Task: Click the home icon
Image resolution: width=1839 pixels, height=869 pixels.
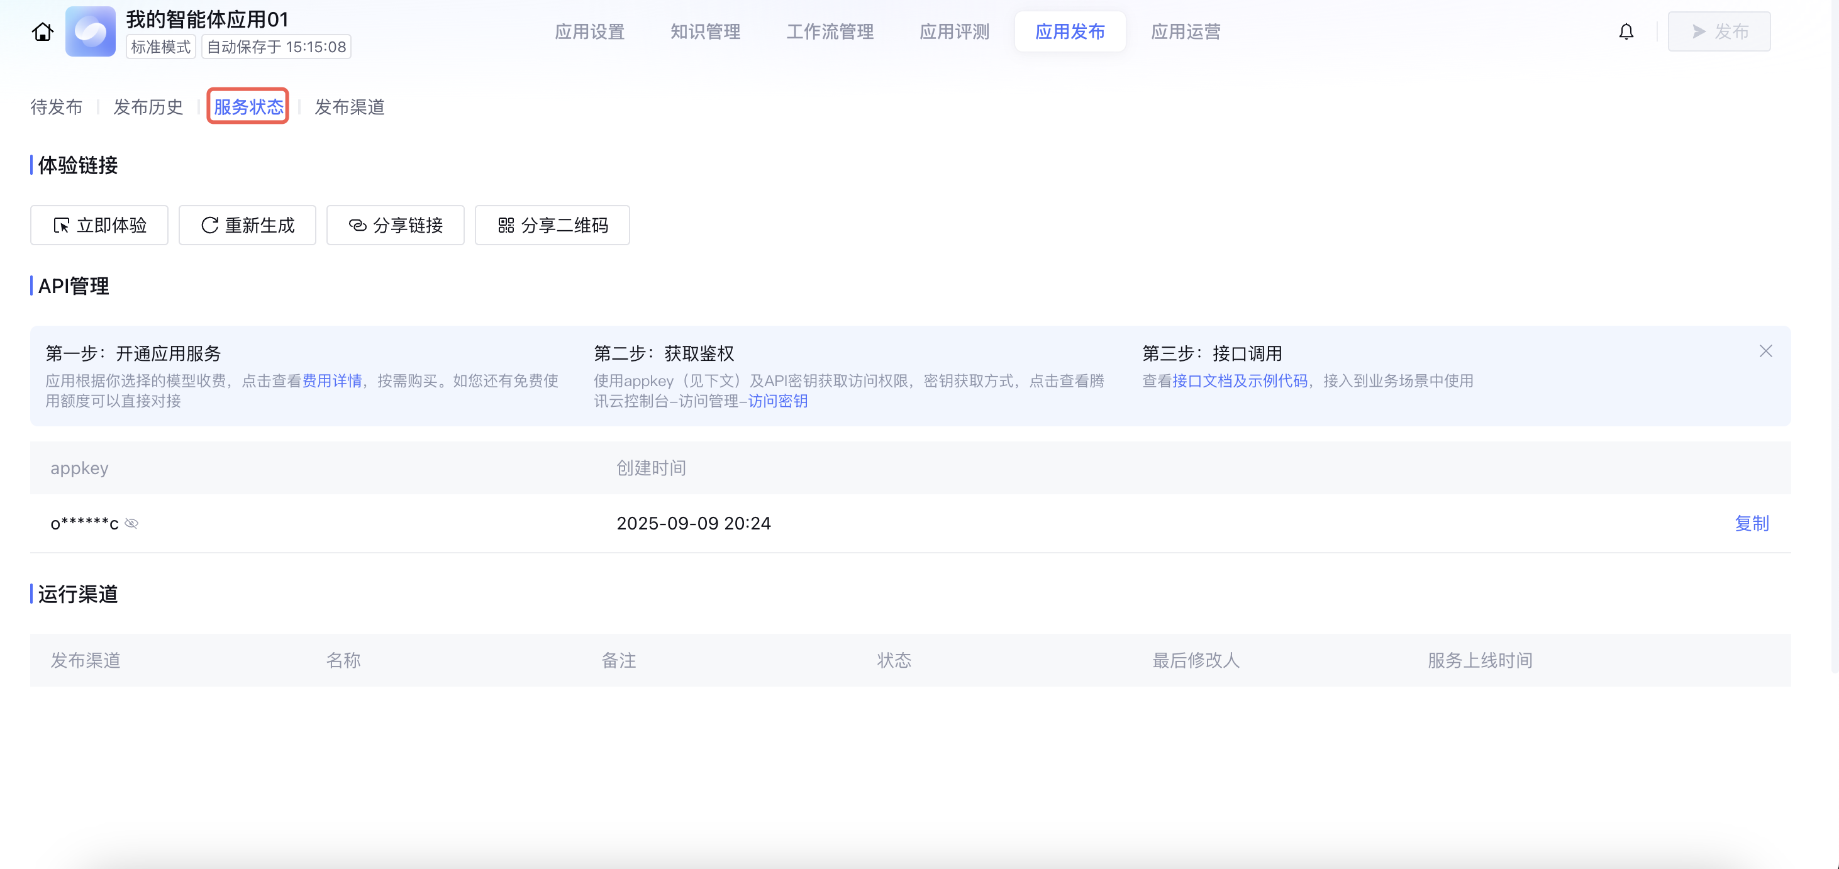Action: pos(43,32)
